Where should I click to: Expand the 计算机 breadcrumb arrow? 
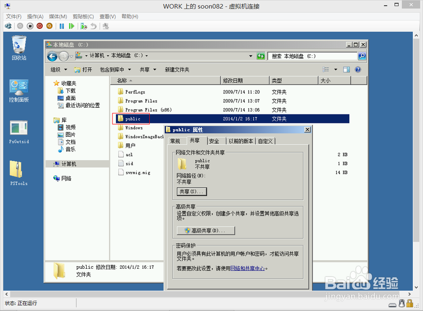(x=108, y=56)
